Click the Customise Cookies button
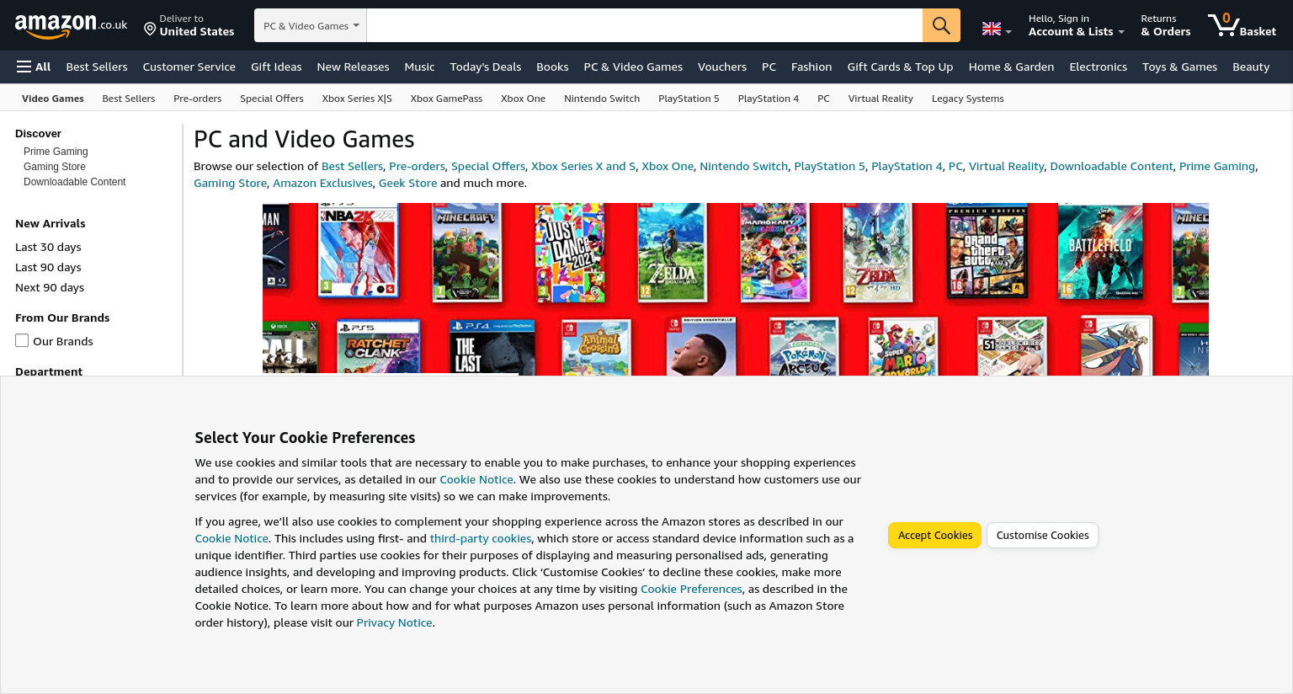The image size is (1293, 694). (x=1042, y=535)
